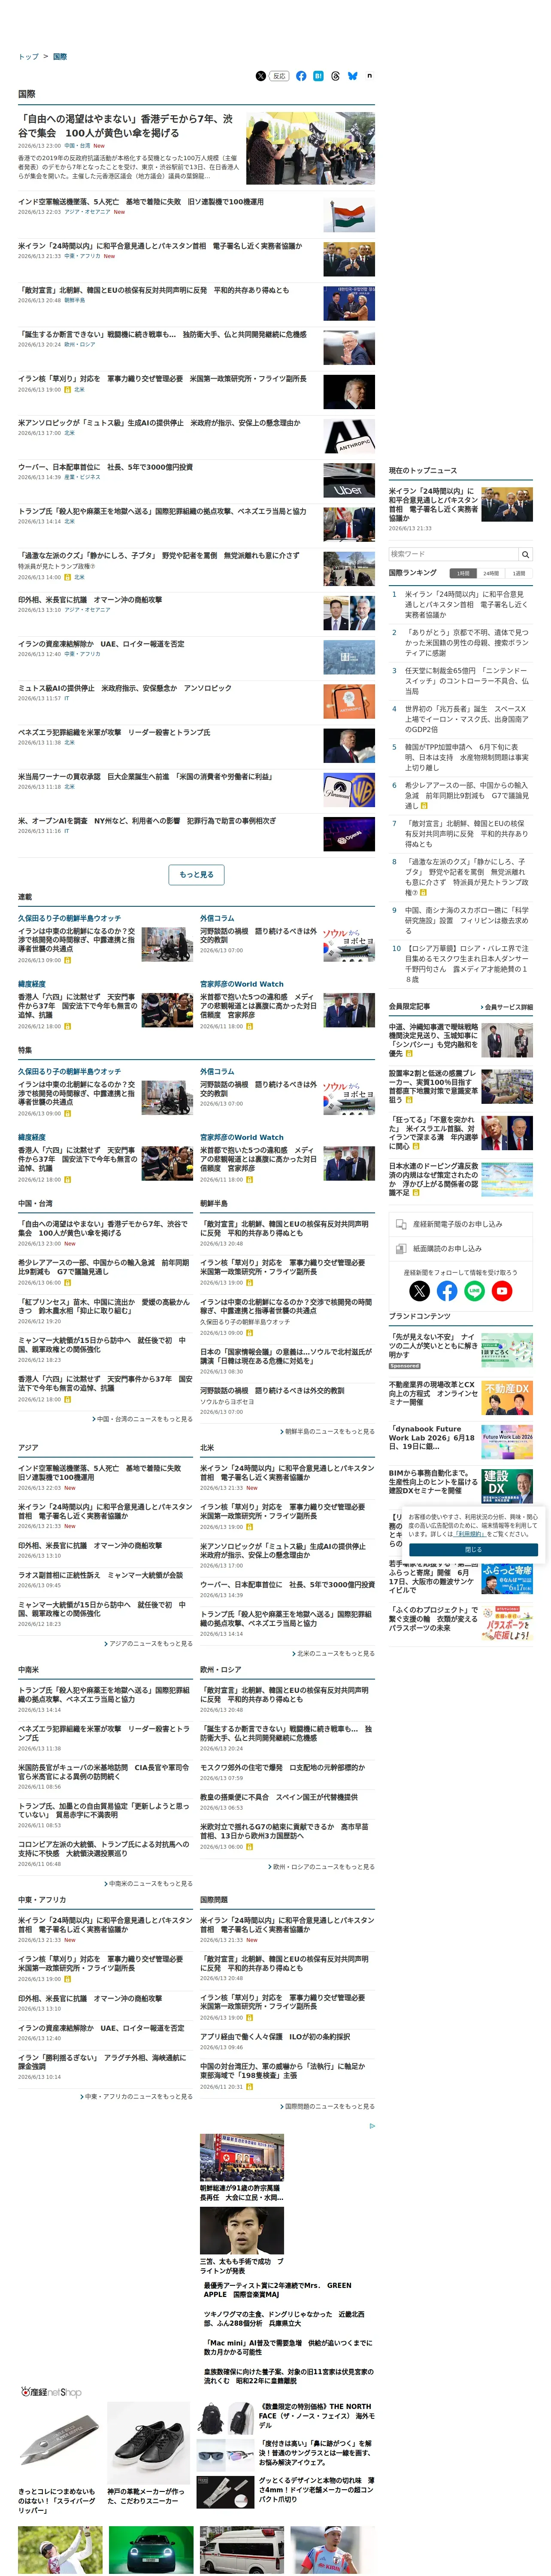Go to トップ in breadcrumb
The height and width of the screenshot is (2576, 551).
(28, 57)
